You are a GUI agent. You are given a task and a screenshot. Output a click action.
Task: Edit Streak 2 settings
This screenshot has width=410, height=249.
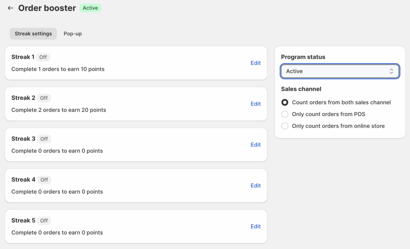click(255, 104)
